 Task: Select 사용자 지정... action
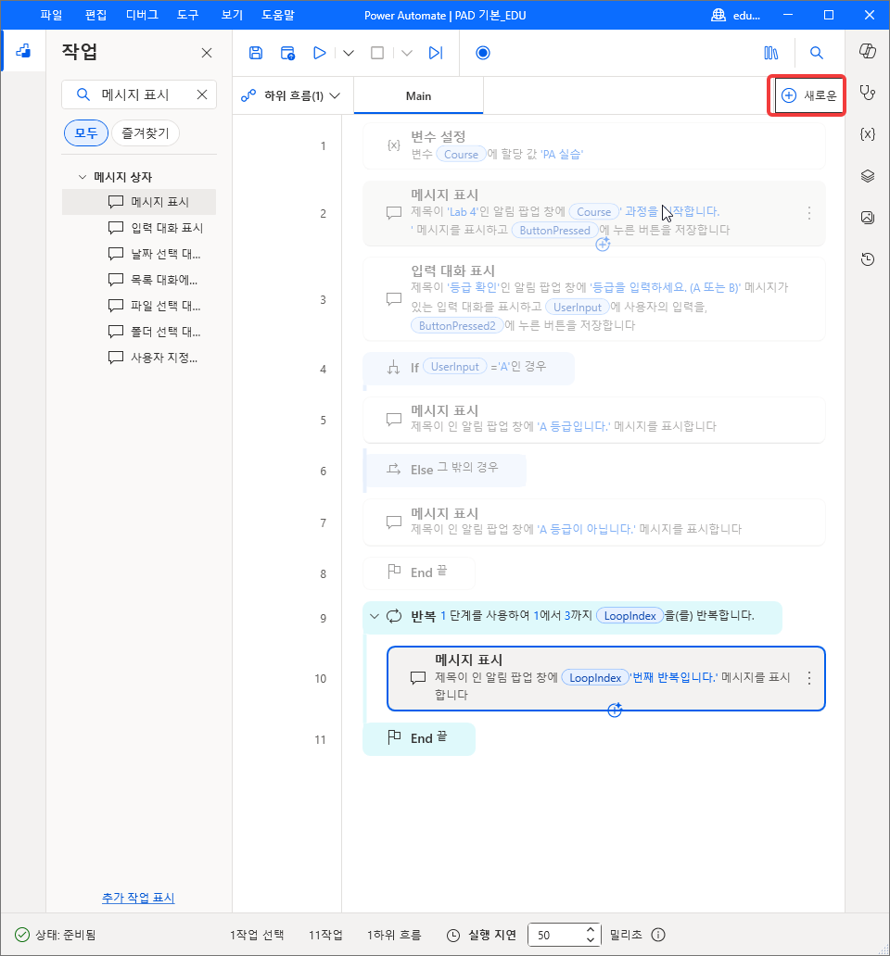point(139,358)
